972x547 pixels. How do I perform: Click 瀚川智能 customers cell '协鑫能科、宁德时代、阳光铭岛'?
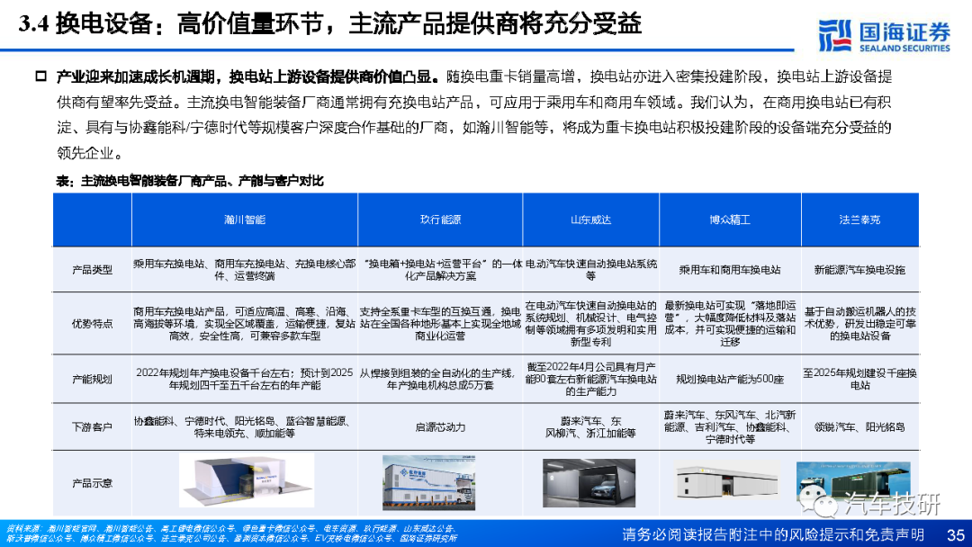coord(245,427)
